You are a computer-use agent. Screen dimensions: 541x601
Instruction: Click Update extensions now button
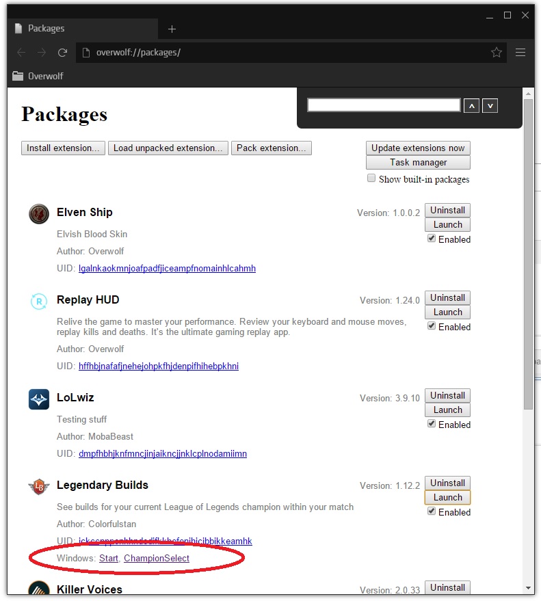point(419,148)
